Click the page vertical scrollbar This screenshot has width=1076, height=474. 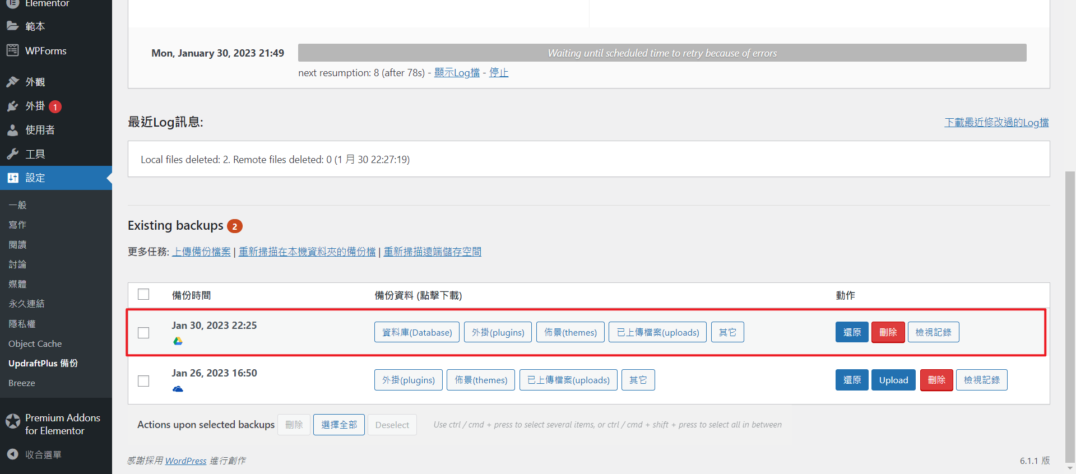(1070, 317)
